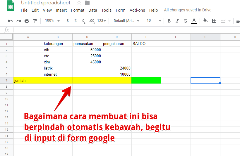Image resolution: width=240 pixels, height=156 pixels.
Task: Move spreadsheet using the folder icon
Action: click(87, 3)
